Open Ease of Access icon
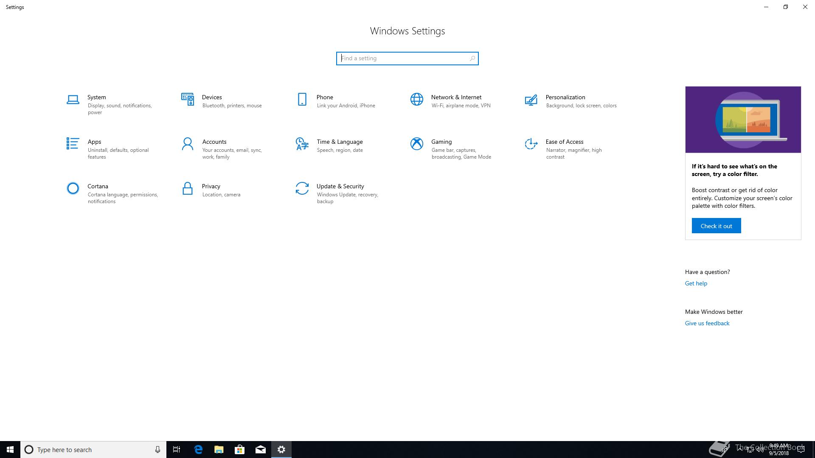This screenshot has width=815, height=458. pos(531,144)
